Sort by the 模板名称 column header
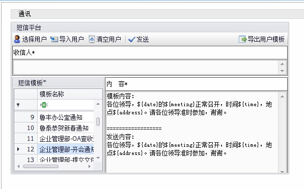This screenshot has height=189, width=304. (70, 94)
